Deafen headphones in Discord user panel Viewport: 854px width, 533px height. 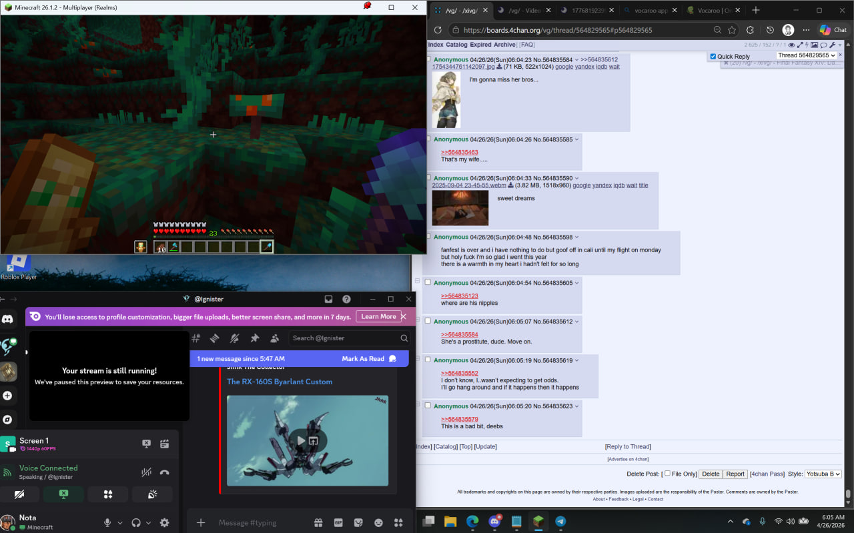point(136,522)
